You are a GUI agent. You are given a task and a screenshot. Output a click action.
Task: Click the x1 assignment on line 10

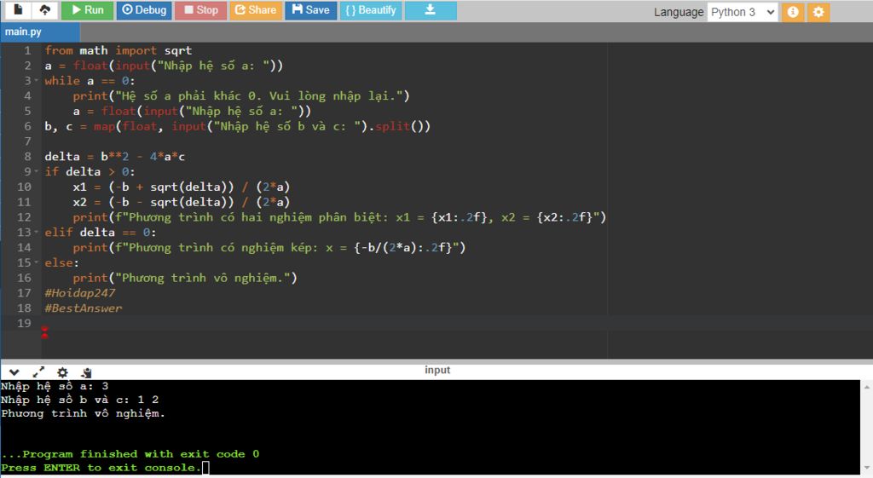pyautogui.click(x=182, y=187)
